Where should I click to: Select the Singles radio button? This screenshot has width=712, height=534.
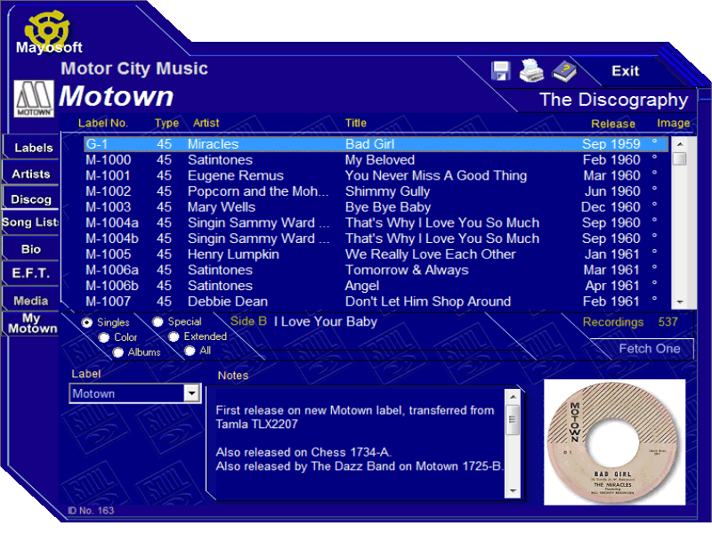coord(86,322)
